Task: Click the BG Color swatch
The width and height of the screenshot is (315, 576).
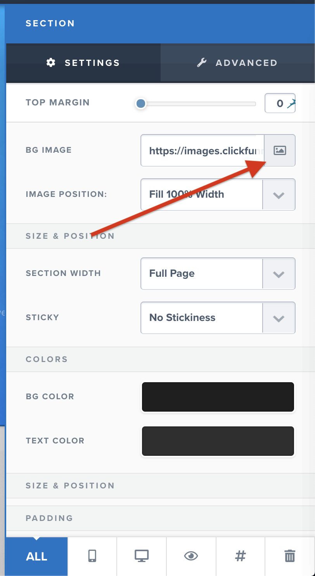Action: [218, 397]
